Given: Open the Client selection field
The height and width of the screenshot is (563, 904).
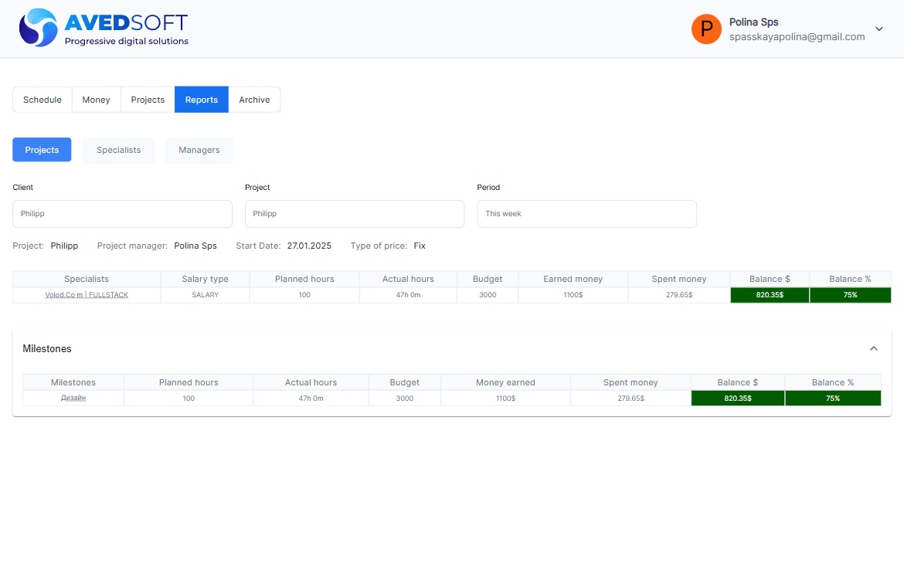Looking at the screenshot, I should (x=122, y=214).
